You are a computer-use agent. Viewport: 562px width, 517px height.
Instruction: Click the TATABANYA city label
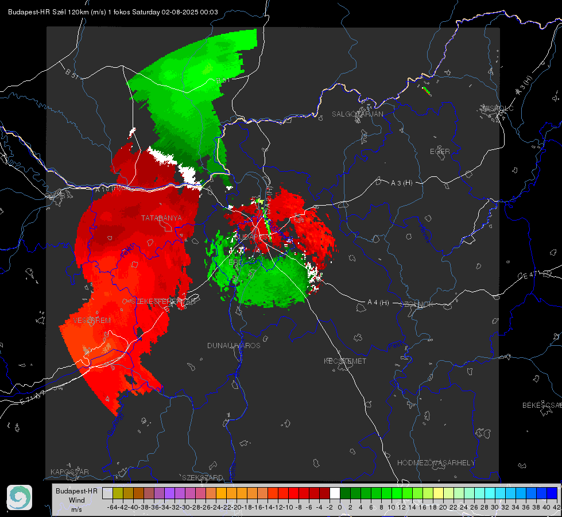coord(161,218)
